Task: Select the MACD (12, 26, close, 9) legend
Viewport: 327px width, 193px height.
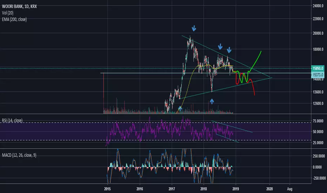Action: pos(19,155)
